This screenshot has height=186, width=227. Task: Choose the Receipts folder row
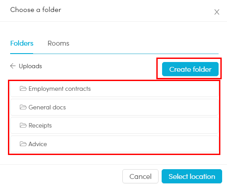pos(114,125)
